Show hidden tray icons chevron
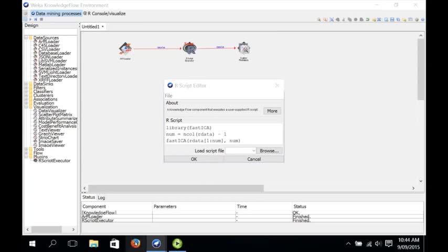448x252 pixels. pyautogui.click(x=348, y=244)
